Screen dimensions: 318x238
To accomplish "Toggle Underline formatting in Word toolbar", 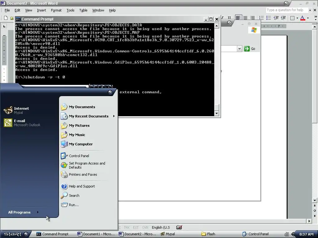I will [229, 18].
